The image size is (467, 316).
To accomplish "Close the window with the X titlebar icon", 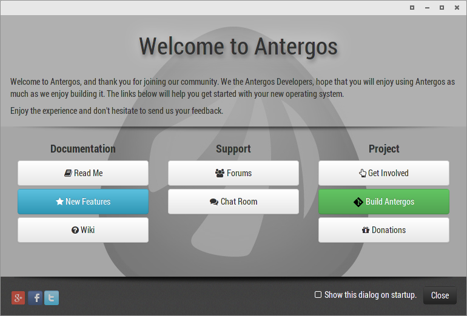I will tap(457, 8).
